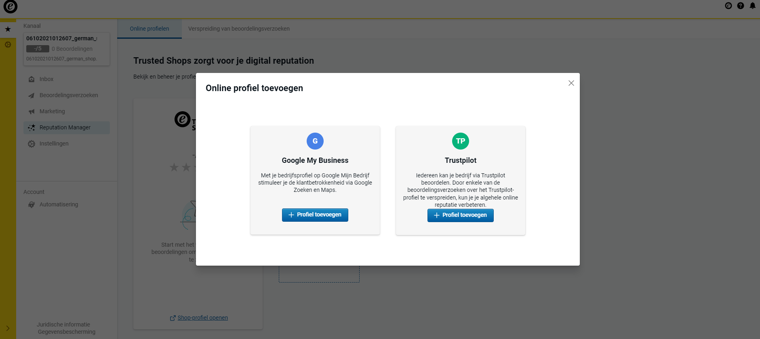The image size is (760, 339).
Task: Open the notifications bell
Action: 753,6
